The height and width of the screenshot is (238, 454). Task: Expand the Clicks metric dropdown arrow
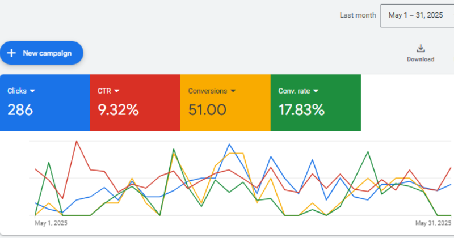pos(32,91)
